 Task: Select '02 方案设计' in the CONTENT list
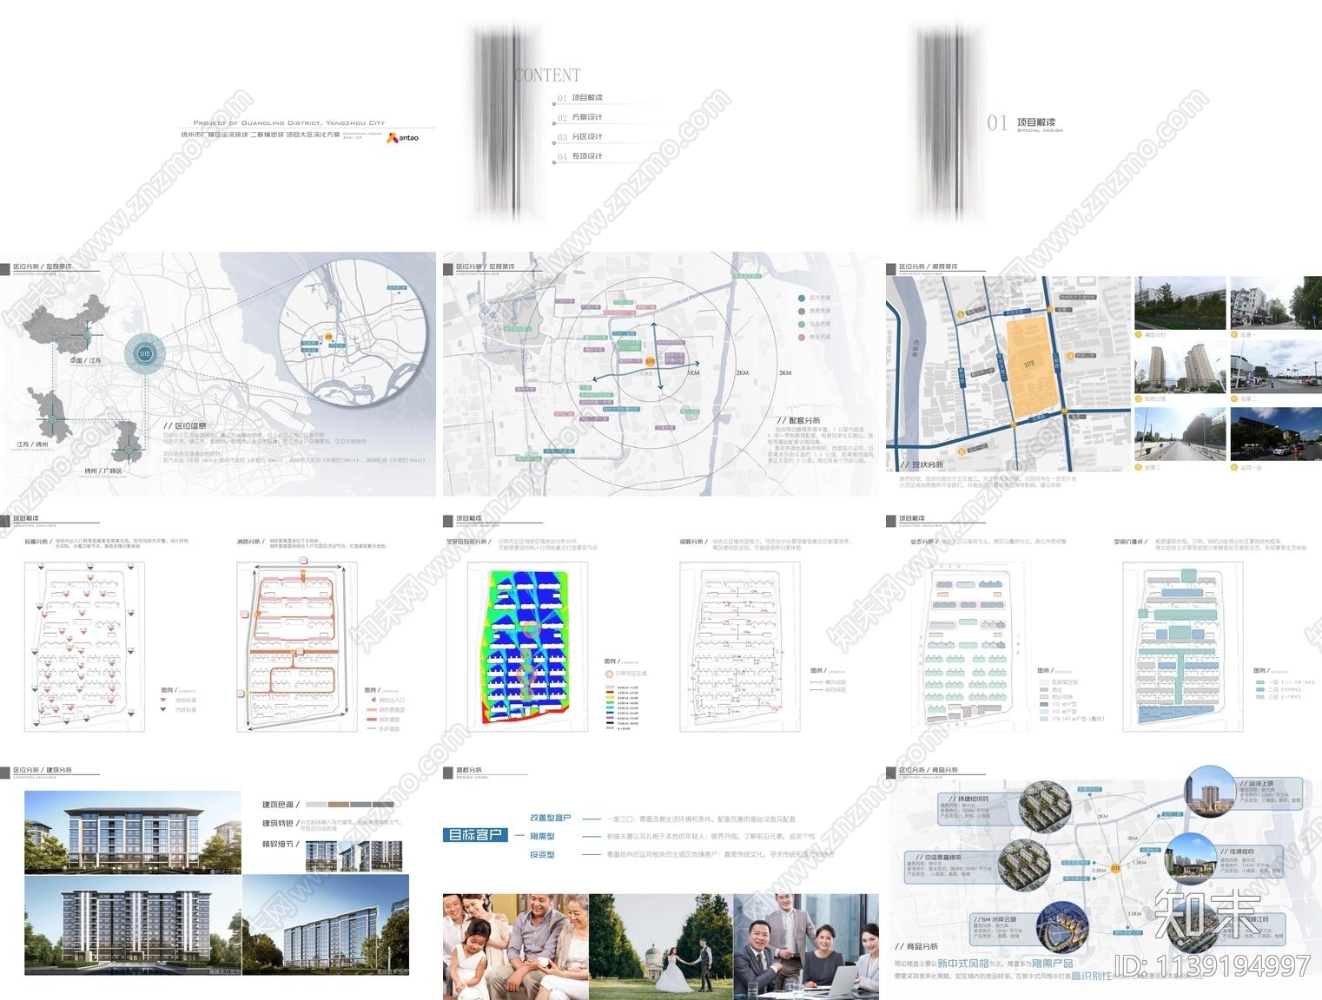[x=580, y=117]
